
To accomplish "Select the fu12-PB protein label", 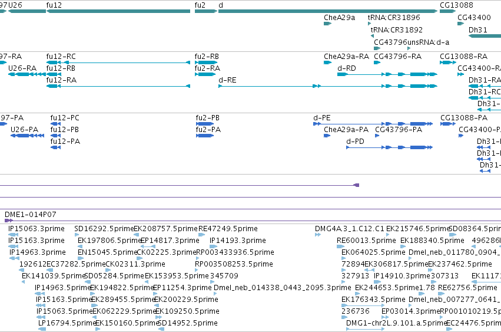I will pos(65,130).
